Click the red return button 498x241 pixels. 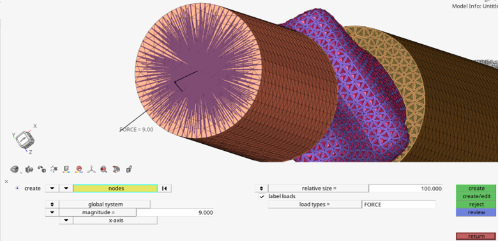476,237
